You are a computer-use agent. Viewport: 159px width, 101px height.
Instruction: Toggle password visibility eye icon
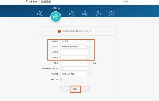point(87,58)
